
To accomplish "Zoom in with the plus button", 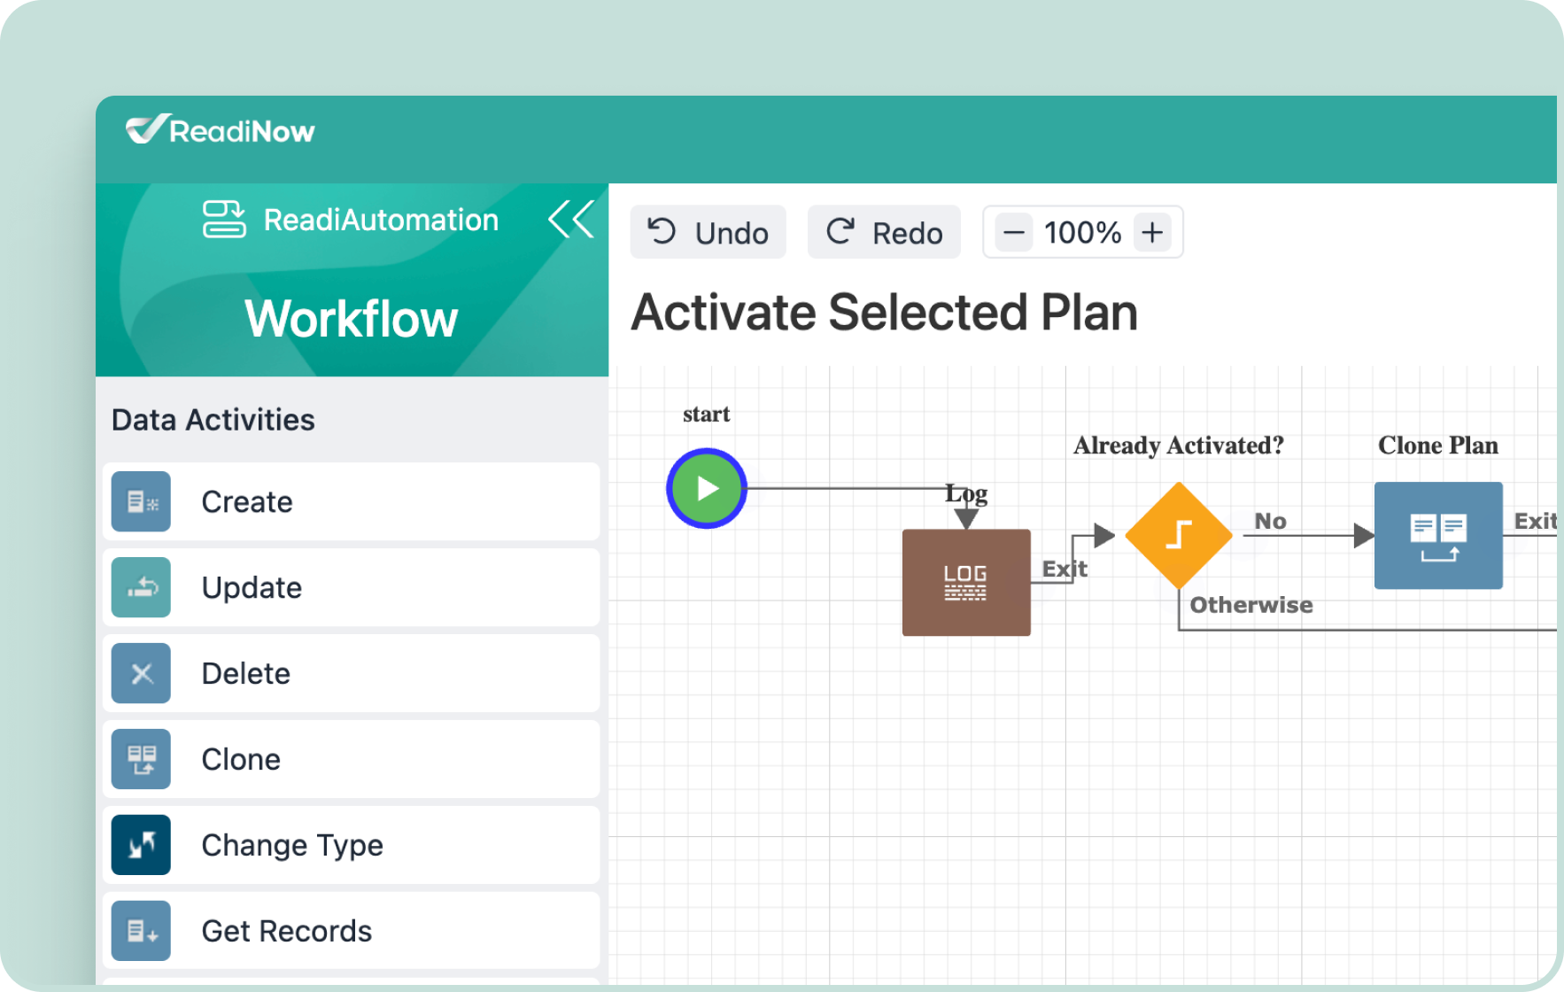I will pos(1152,233).
